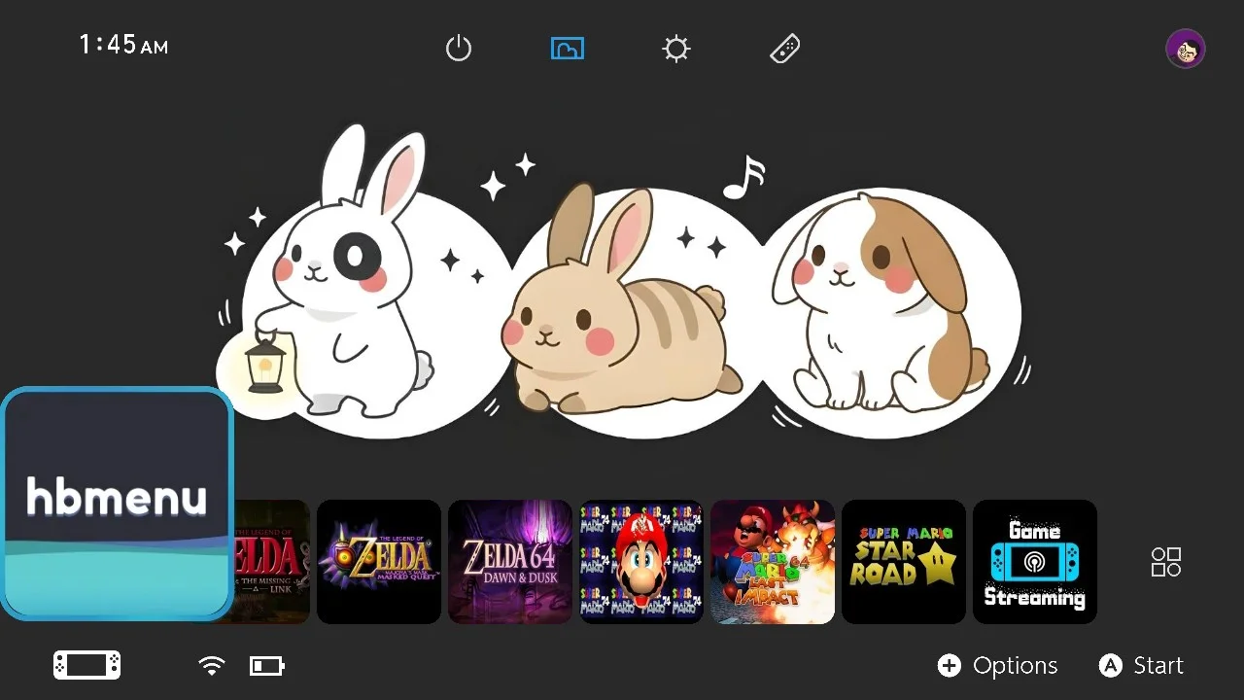Open system settings gear icon
The width and height of the screenshot is (1244, 700).
(x=676, y=49)
